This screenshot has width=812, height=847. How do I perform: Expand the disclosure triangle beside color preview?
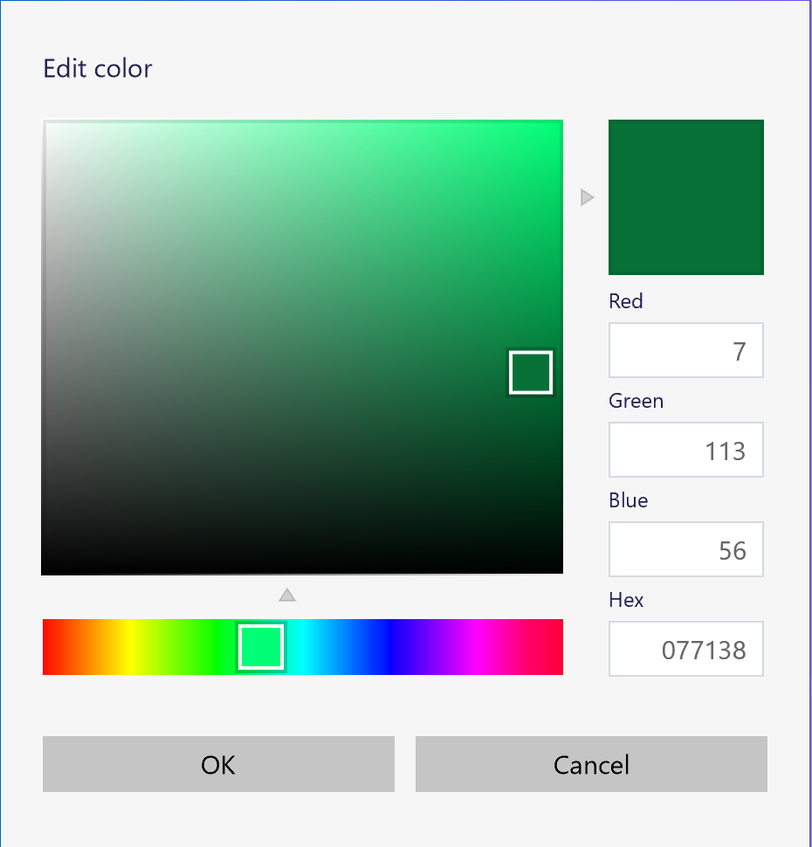[x=587, y=197]
